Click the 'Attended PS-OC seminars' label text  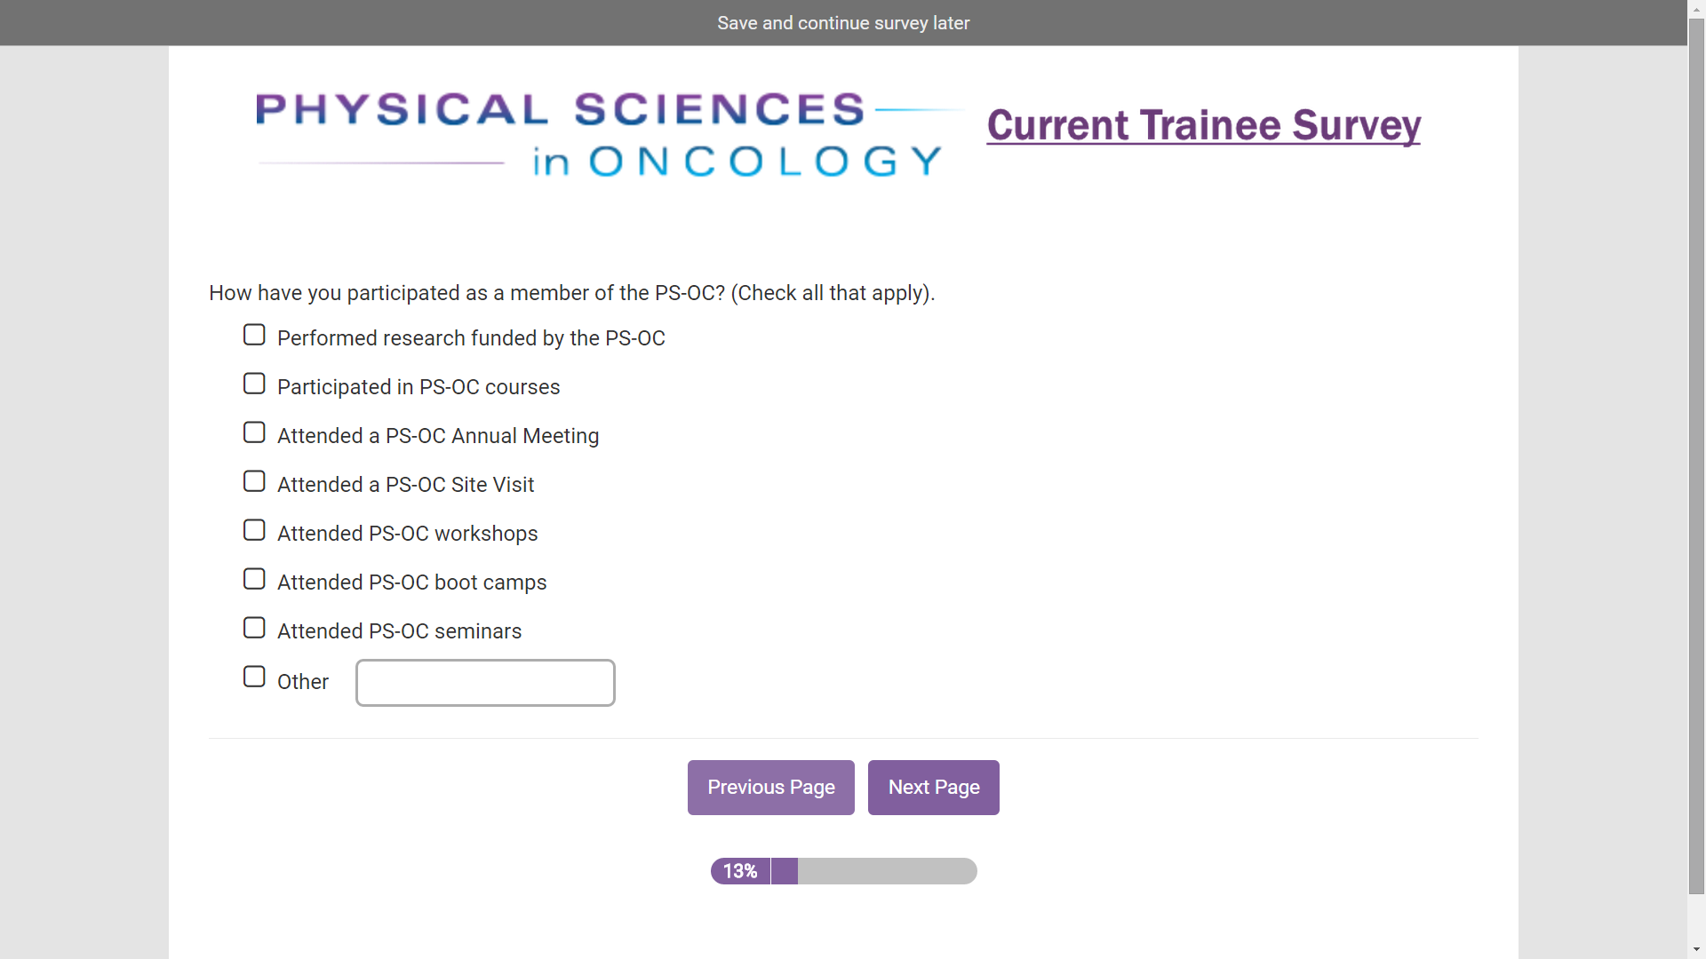click(x=399, y=631)
